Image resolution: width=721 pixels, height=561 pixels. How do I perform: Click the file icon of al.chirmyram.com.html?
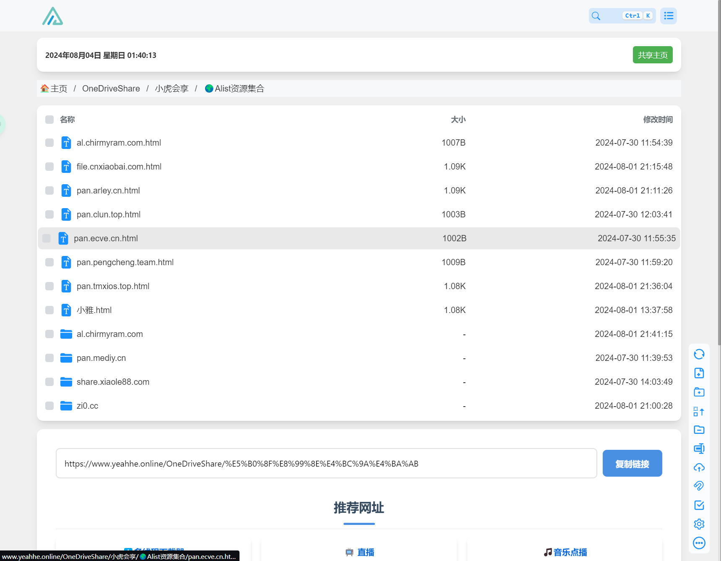[x=66, y=143]
